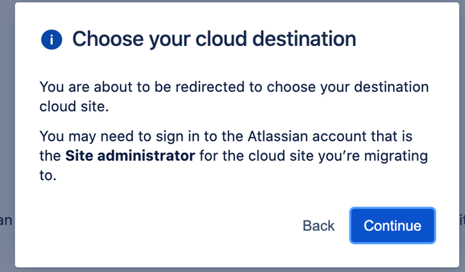465x272 pixels.
Task: Click the dimmed backdrop below the dialog
Action: coord(232,269)
